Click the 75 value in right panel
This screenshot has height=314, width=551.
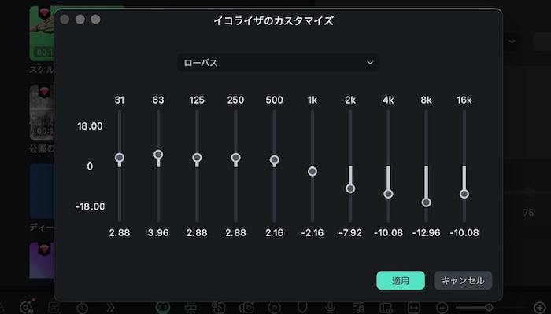528,213
